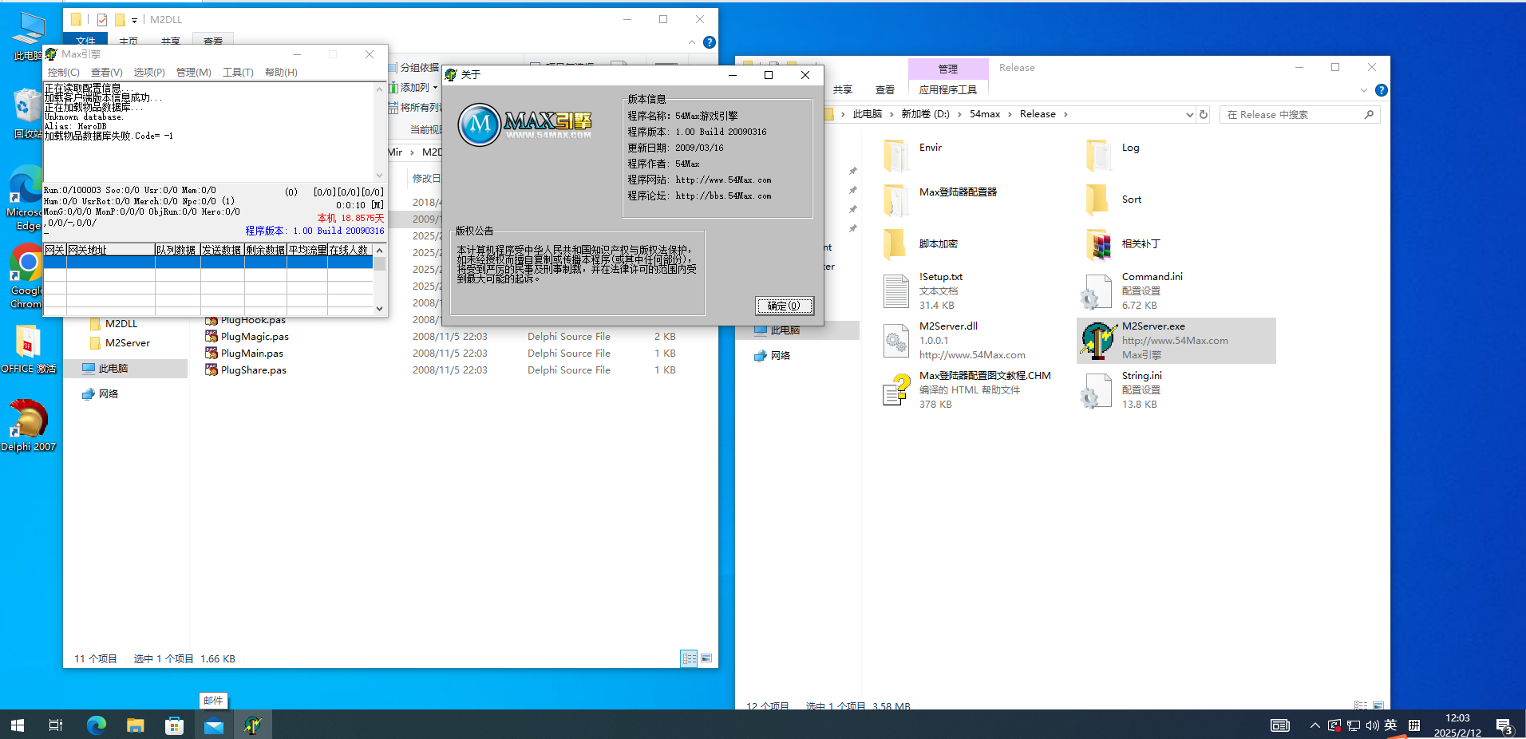1526x739 pixels.
Task: Switch M2DLL view to details list
Action: [689, 658]
